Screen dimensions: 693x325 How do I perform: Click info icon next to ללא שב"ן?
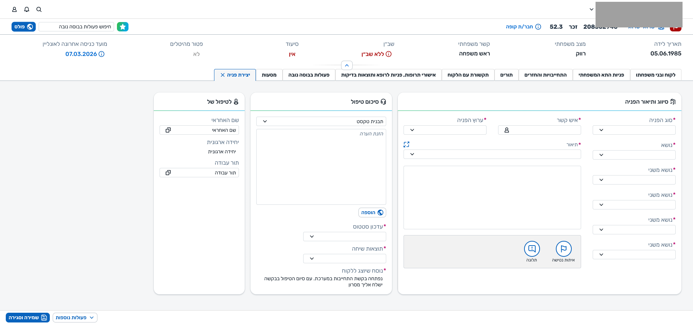(389, 54)
